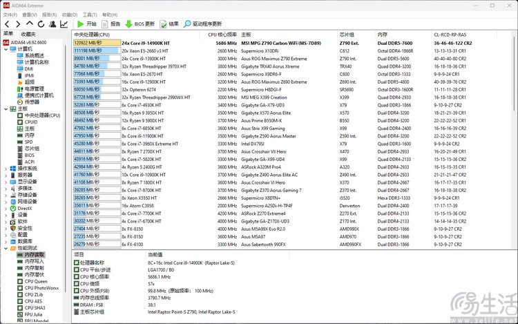Collapse the 性能测试 tree node
Screen dimensions: 518x324
(x=6, y=248)
